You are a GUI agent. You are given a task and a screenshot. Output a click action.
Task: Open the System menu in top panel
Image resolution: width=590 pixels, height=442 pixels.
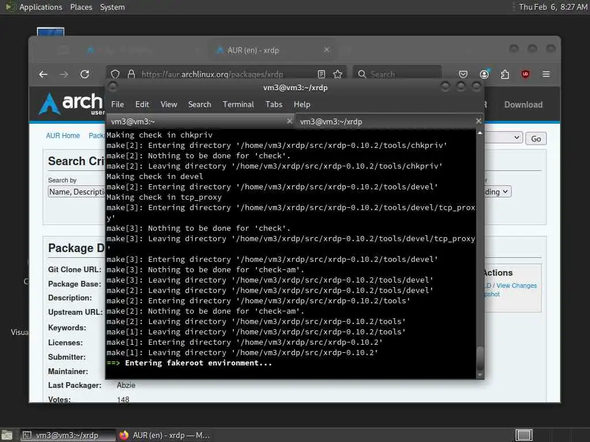point(112,7)
